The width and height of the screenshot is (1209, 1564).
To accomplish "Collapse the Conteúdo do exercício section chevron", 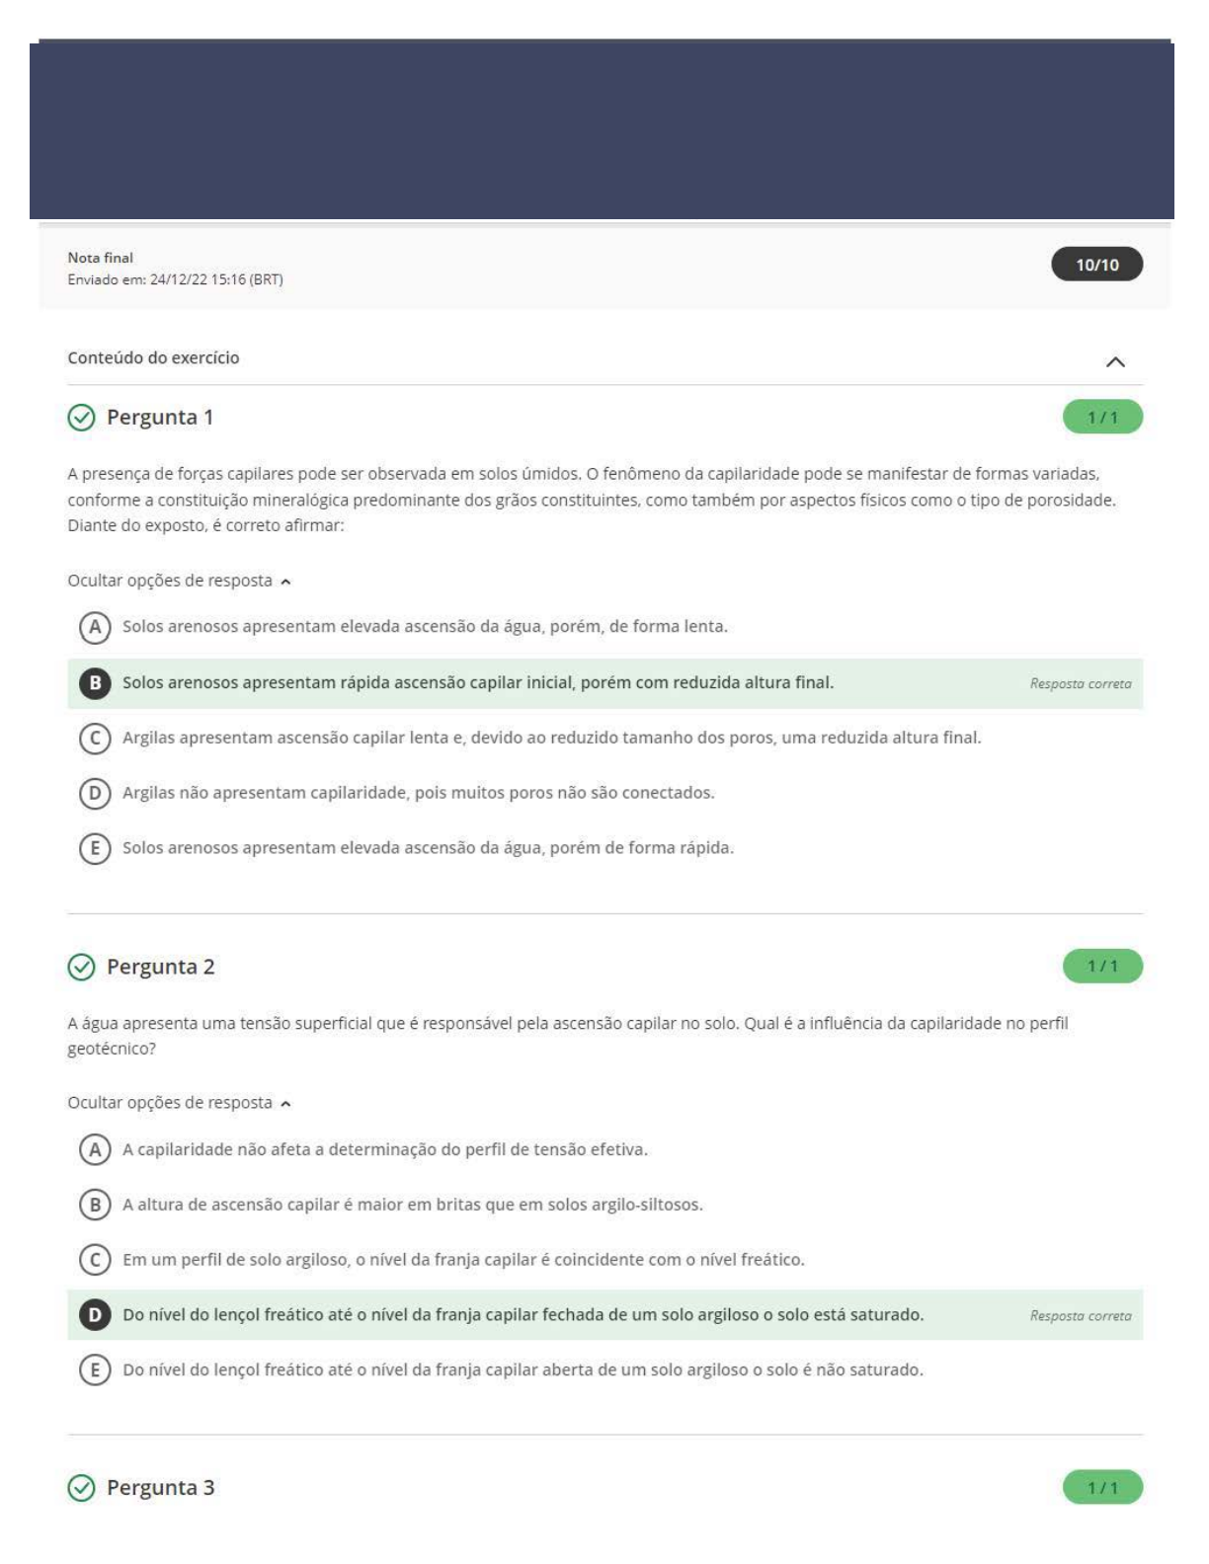I will (x=1115, y=361).
